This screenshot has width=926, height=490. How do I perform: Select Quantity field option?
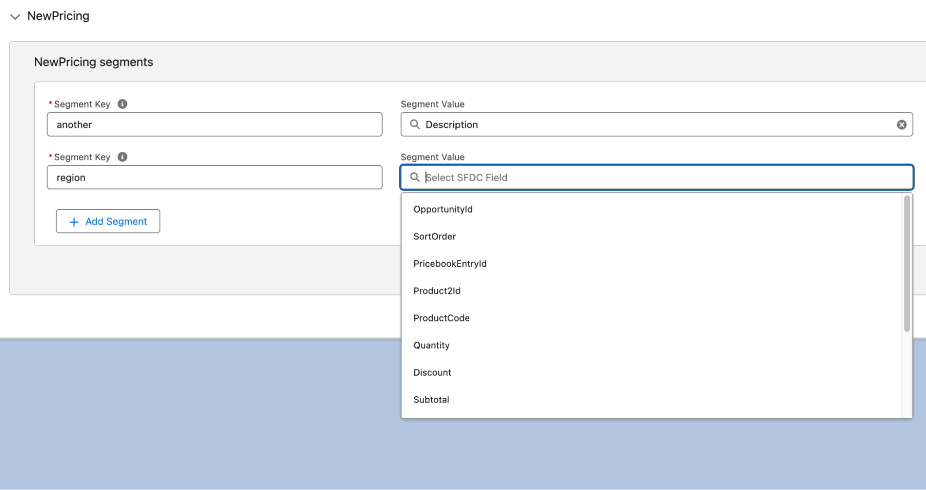point(431,346)
